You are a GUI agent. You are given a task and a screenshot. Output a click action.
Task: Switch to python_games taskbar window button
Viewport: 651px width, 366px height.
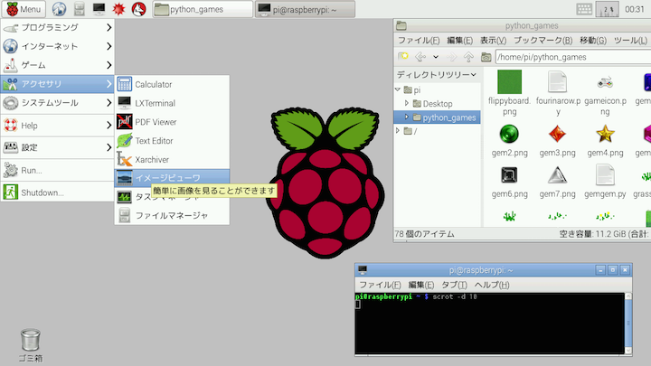point(203,9)
